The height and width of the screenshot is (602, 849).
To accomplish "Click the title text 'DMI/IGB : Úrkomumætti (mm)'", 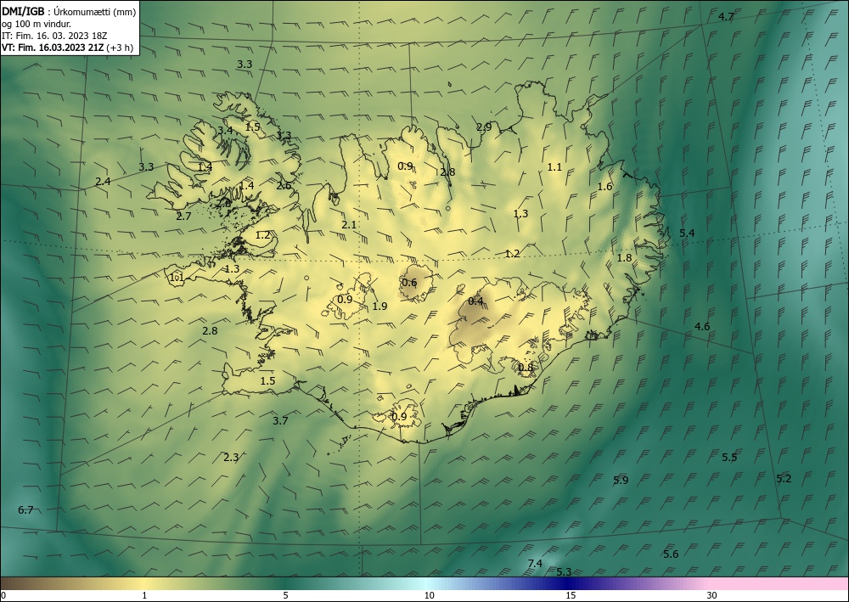I will (x=69, y=11).
